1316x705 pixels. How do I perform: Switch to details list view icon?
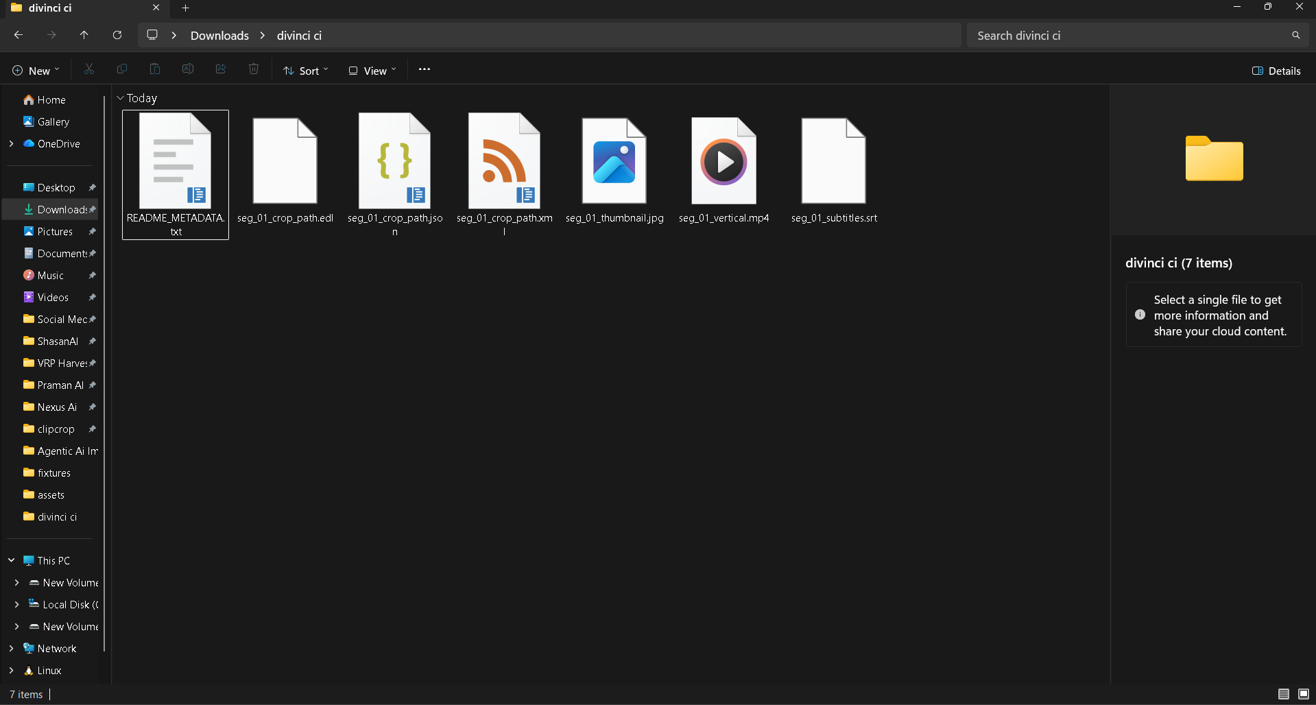[x=1284, y=694]
